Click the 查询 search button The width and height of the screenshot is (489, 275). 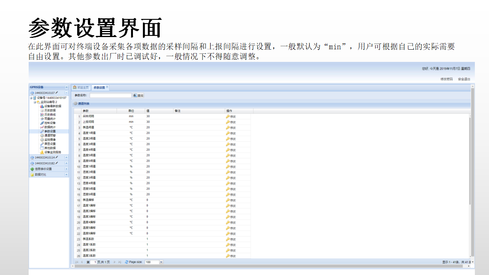[x=138, y=95]
